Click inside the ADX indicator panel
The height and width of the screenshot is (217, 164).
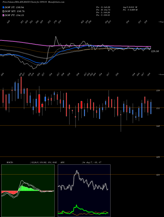pos(84,191)
